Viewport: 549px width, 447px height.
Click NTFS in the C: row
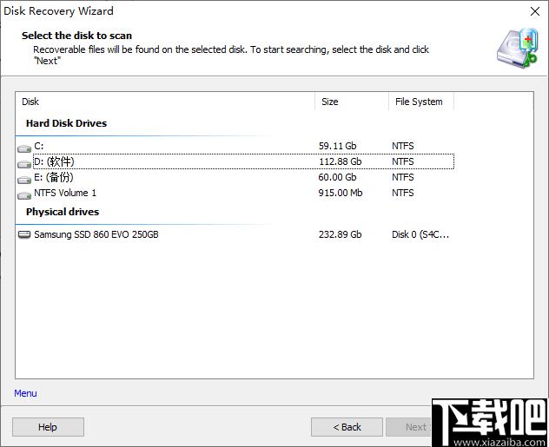coord(403,146)
